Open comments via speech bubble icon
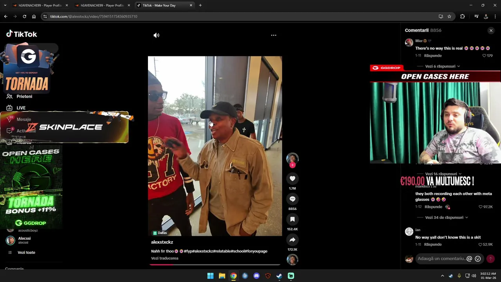Screen dimensions: 501x282 point(292,199)
